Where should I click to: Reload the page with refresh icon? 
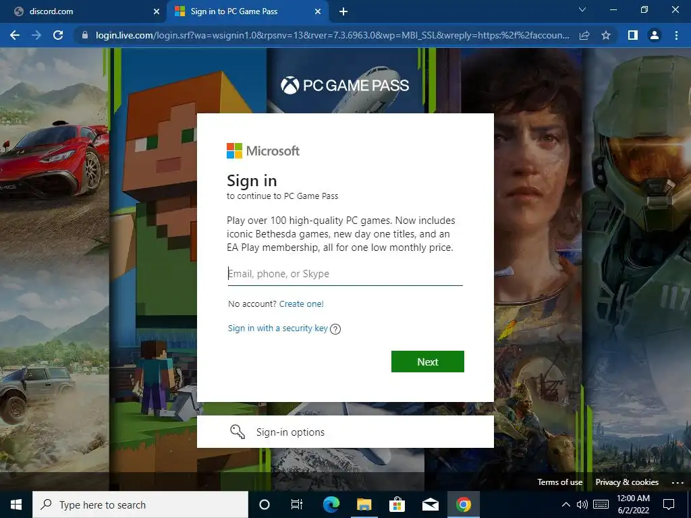point(58,35)
